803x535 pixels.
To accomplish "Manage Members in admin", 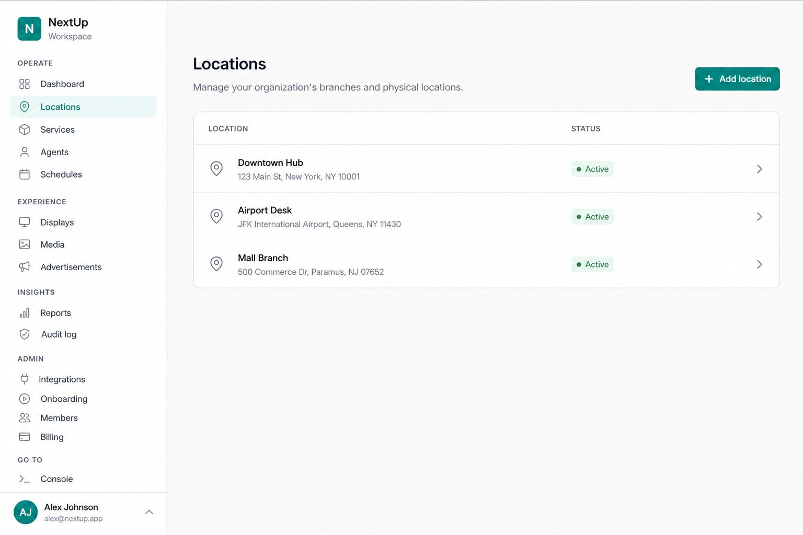I will pos(84,418).
